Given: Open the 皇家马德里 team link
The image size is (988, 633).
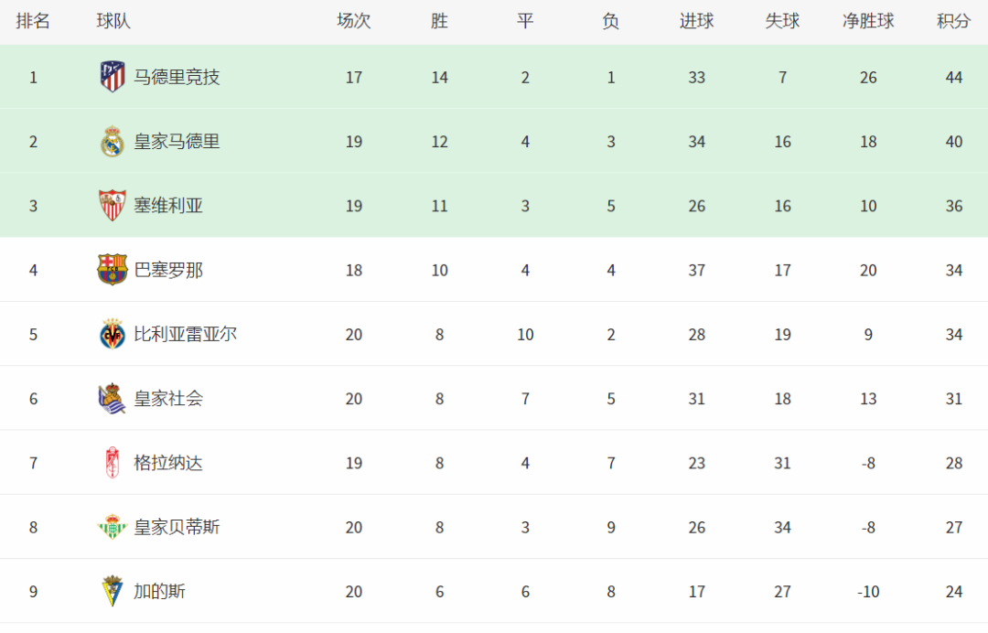Looking at the screenshot, I should (x=177, y=142).
